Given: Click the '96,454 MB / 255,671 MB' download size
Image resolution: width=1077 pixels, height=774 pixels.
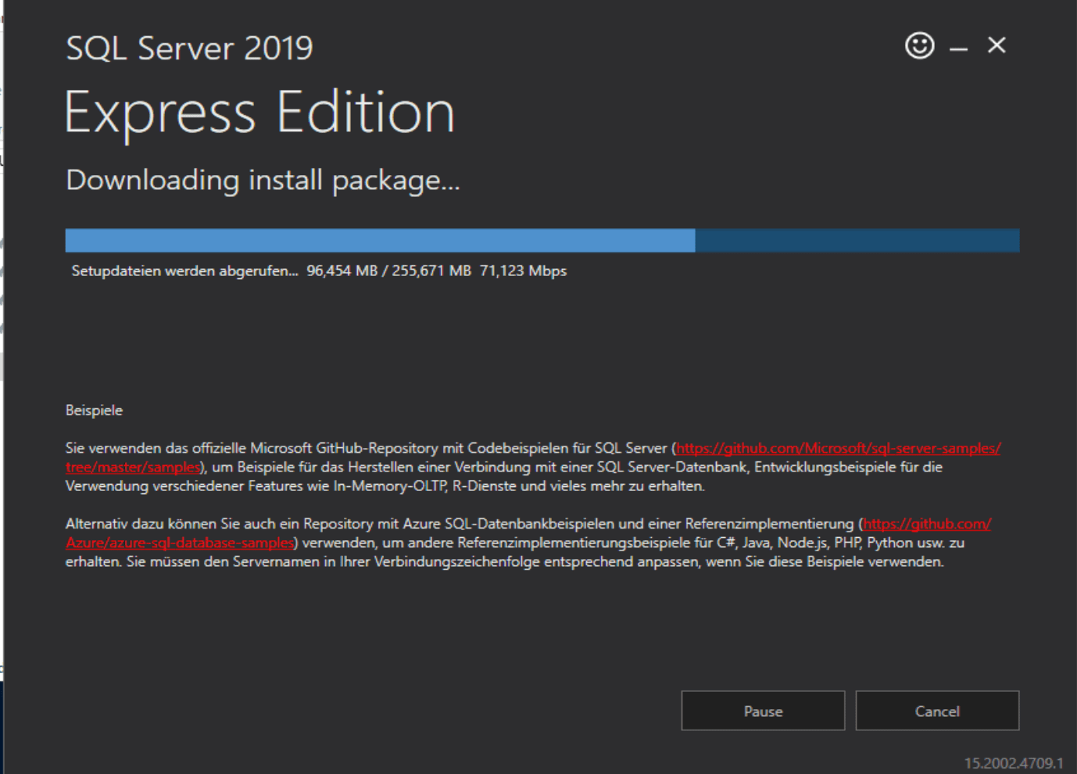Looking at the screenshot, I should click(389, 271).
